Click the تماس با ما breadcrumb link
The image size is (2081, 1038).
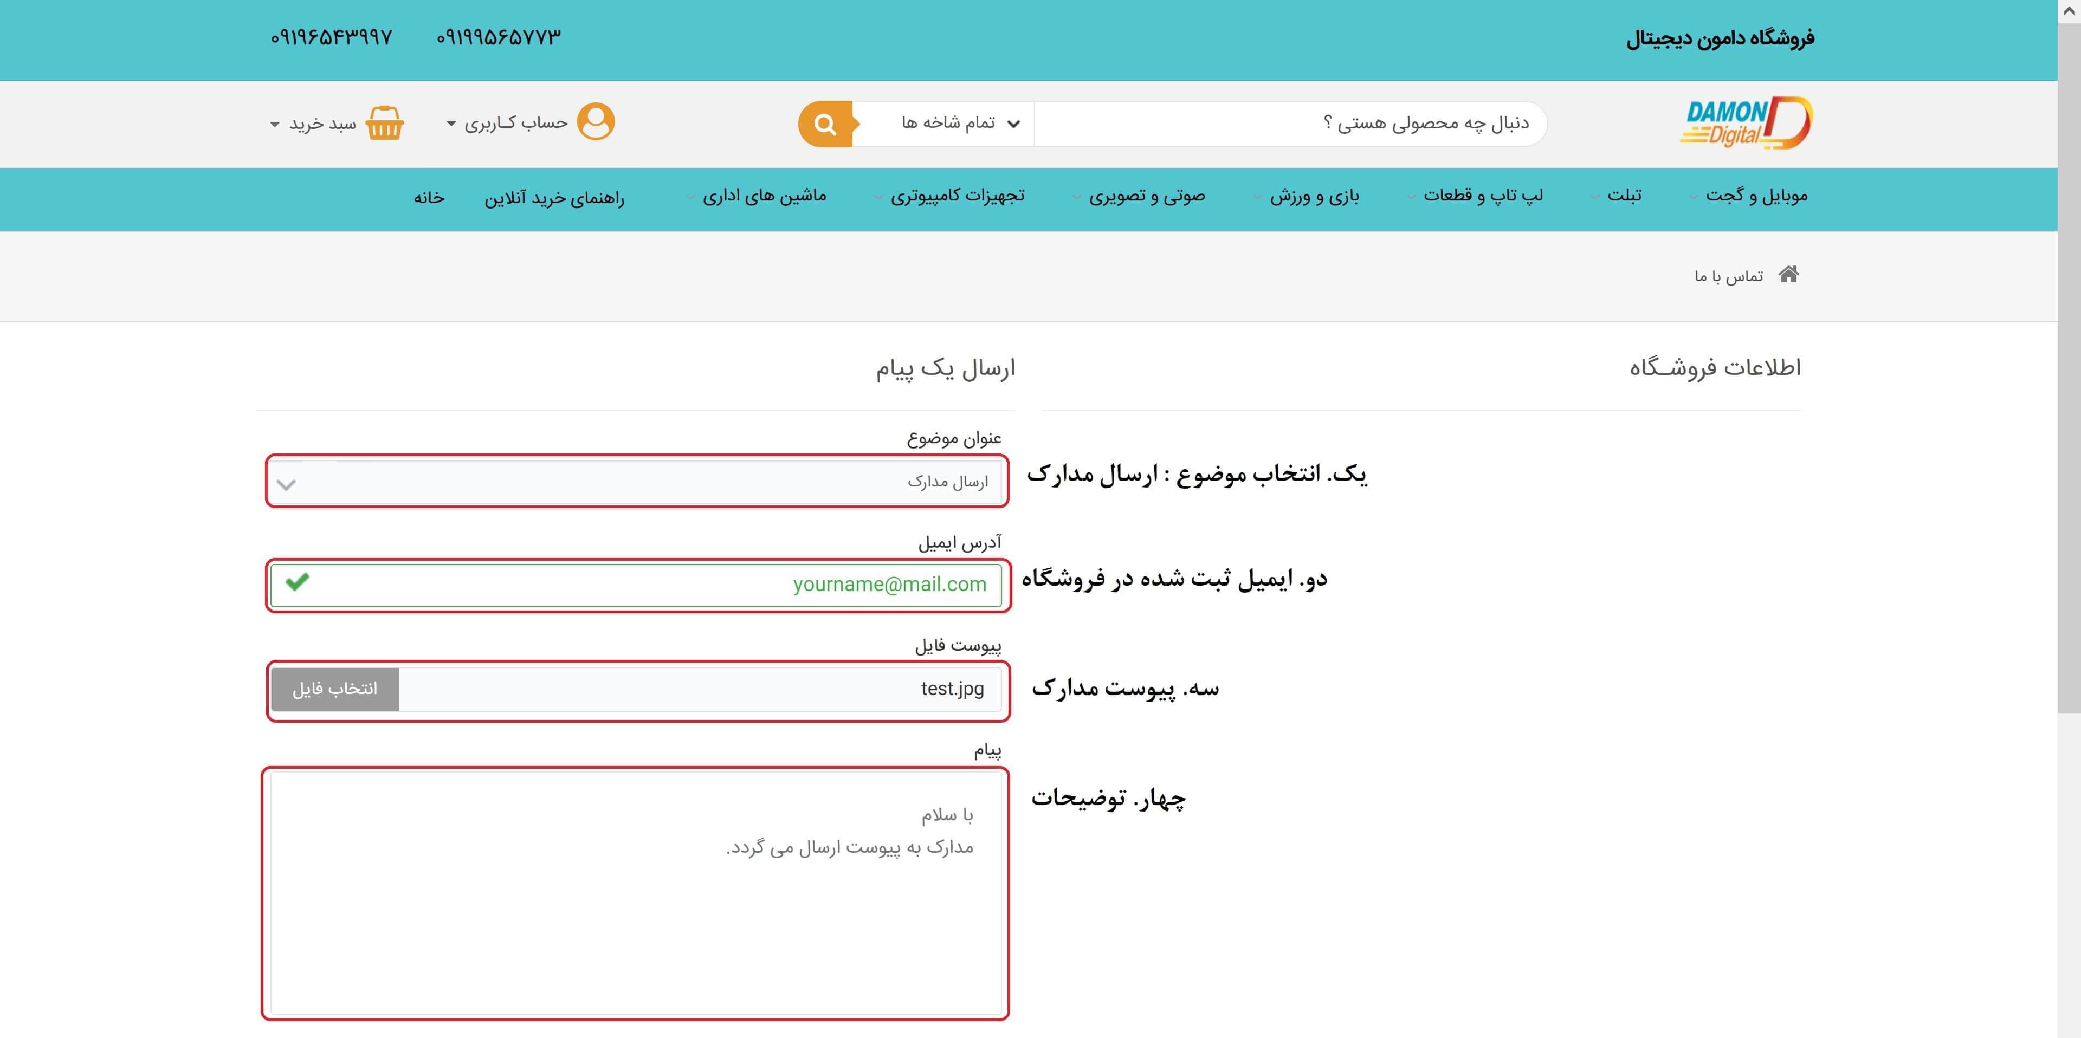[1729, 276]
